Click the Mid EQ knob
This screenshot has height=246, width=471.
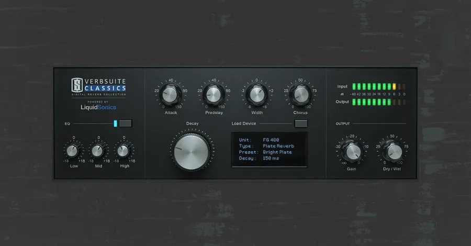pos(98,151)
